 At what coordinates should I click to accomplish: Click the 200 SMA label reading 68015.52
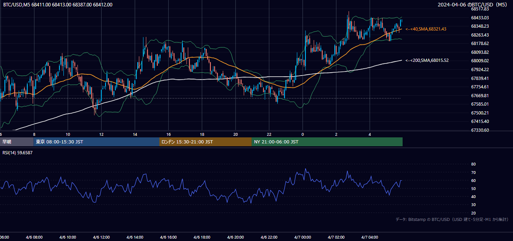coord(427,60)
